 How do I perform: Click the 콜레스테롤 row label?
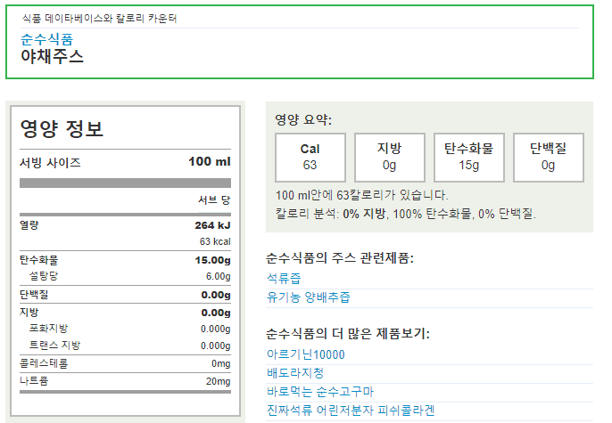pyautogui.click(x=44, y=363)
